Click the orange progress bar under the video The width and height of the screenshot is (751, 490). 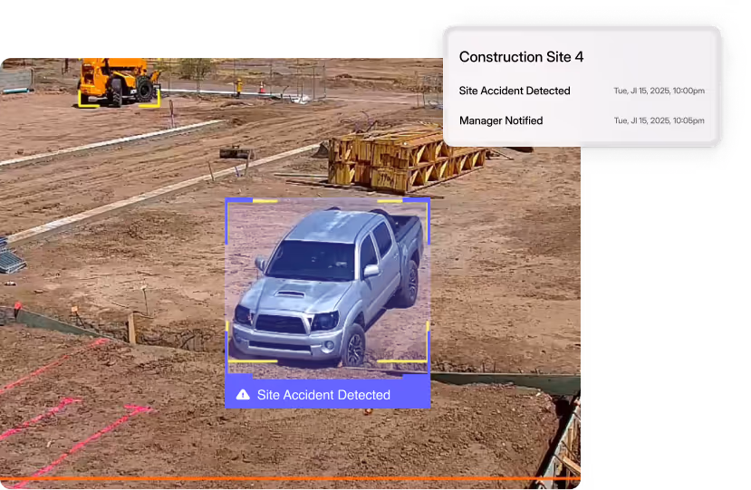pyautogui.click(x=290, y=478)
